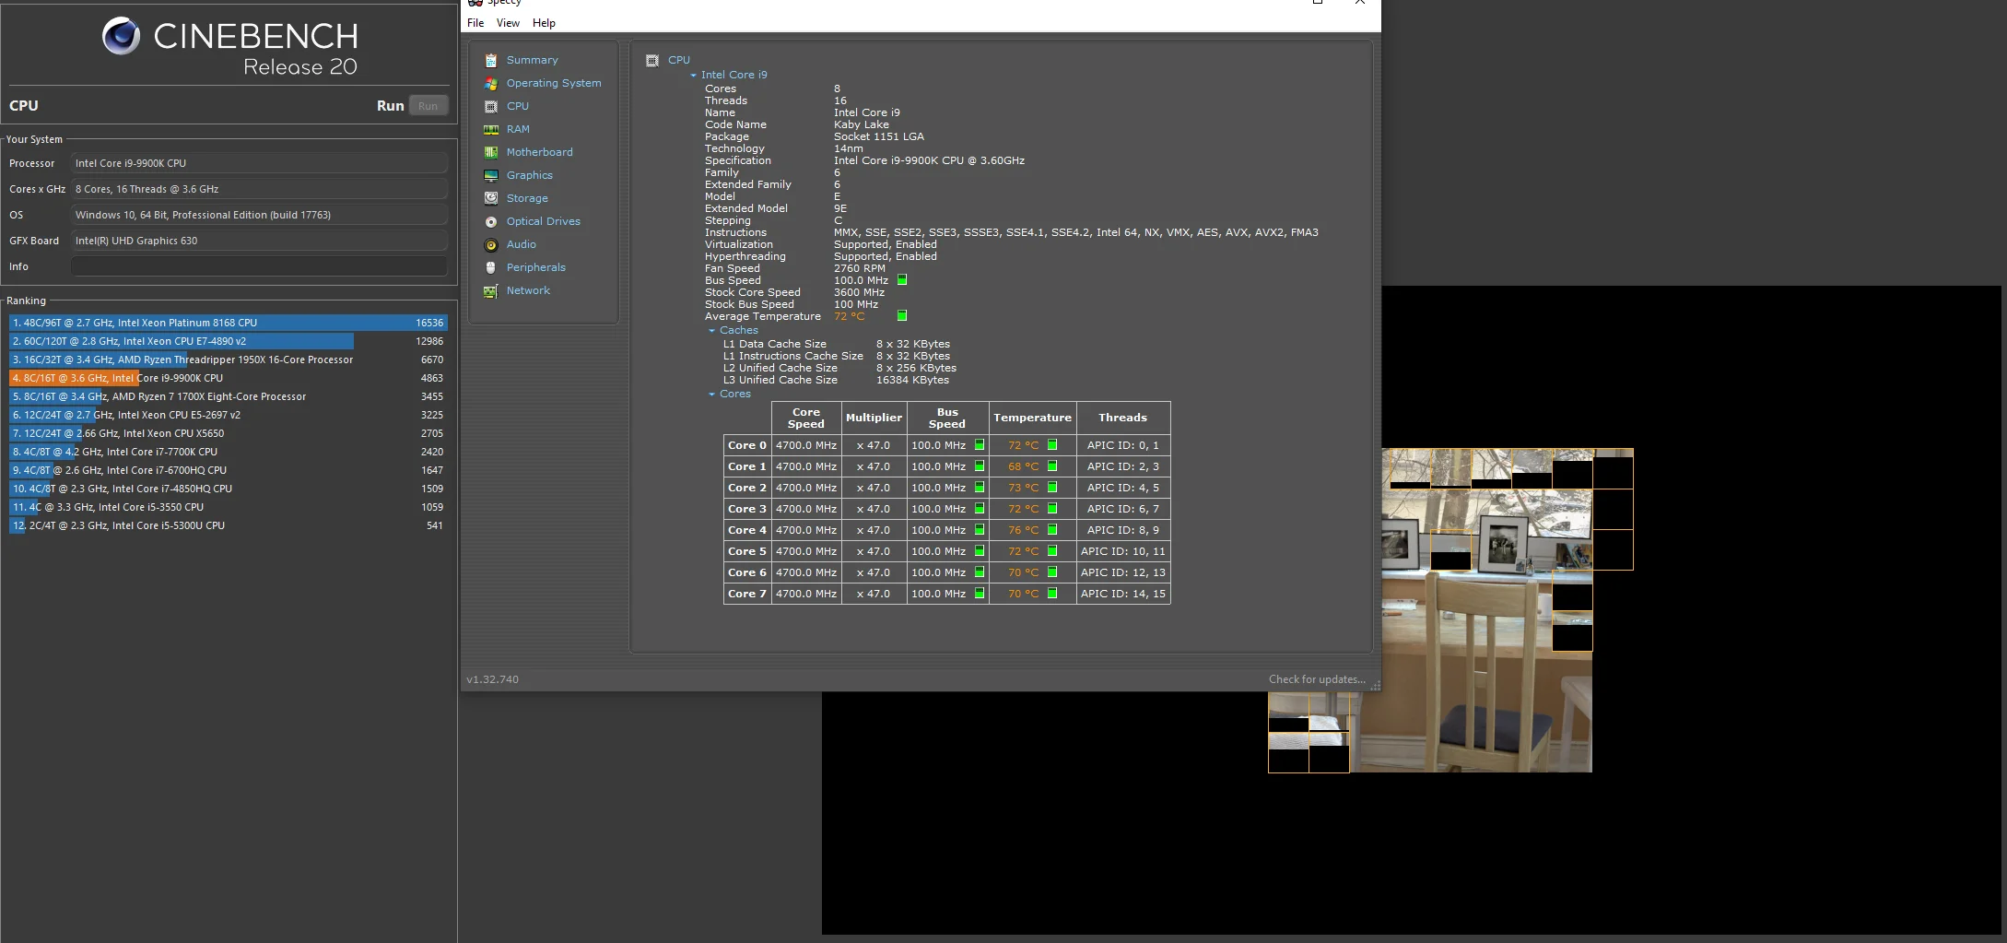2007x943 pixels.
Task: Click Check for updates link
Action: point(1317,679)
